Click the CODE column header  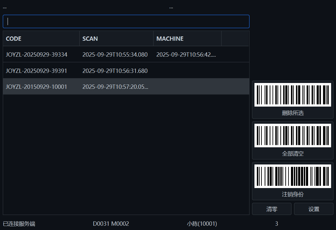click(x=41, y=39)
